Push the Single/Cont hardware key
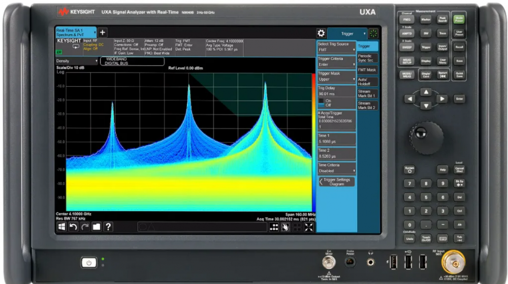The height and width of the screenshot is (284, 508). coord(426,75)
